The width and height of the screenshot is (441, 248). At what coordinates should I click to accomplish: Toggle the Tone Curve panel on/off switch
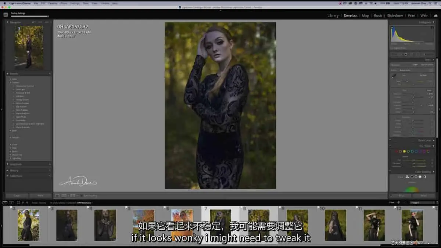[390, 140]
